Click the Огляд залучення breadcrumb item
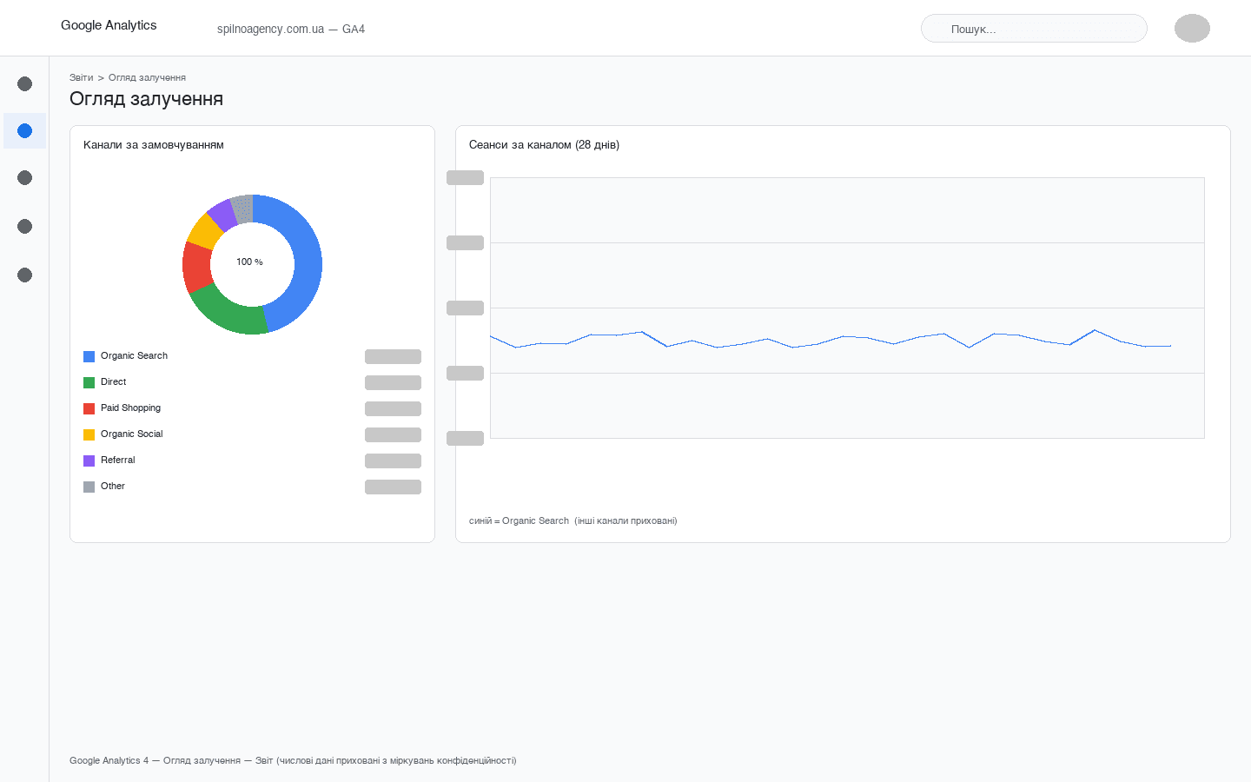 point(147,77)
